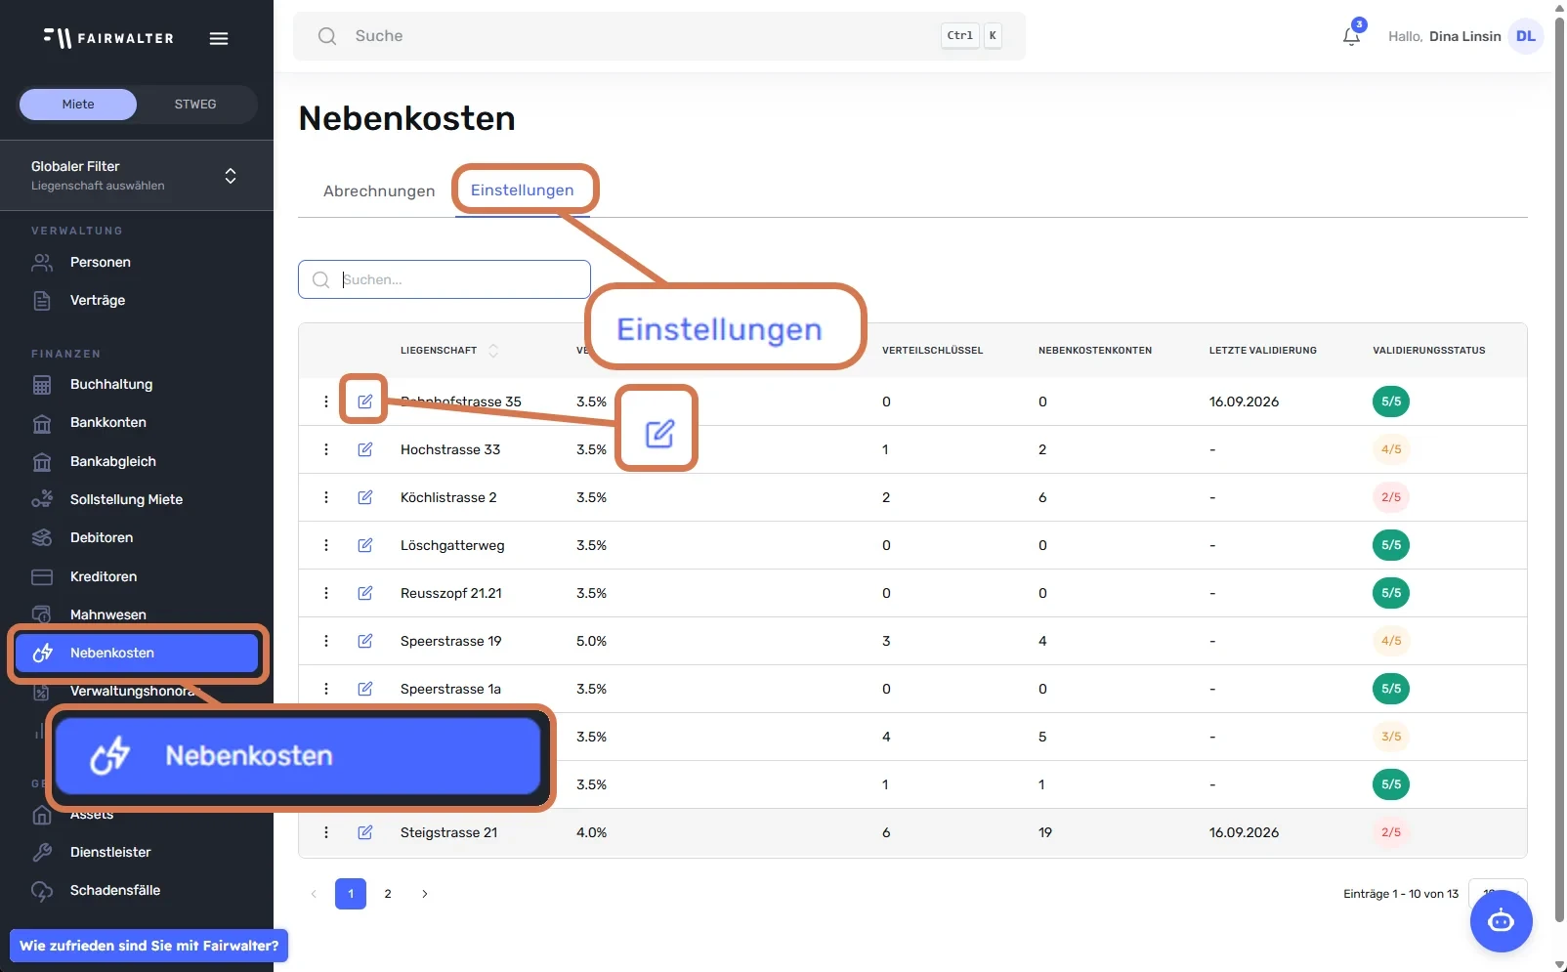Select the Köchlistrasse 2 row's 2/5 status badge
This screenshot has width=1567, height=972.
pyautogui.click(x=1391, y=497)
